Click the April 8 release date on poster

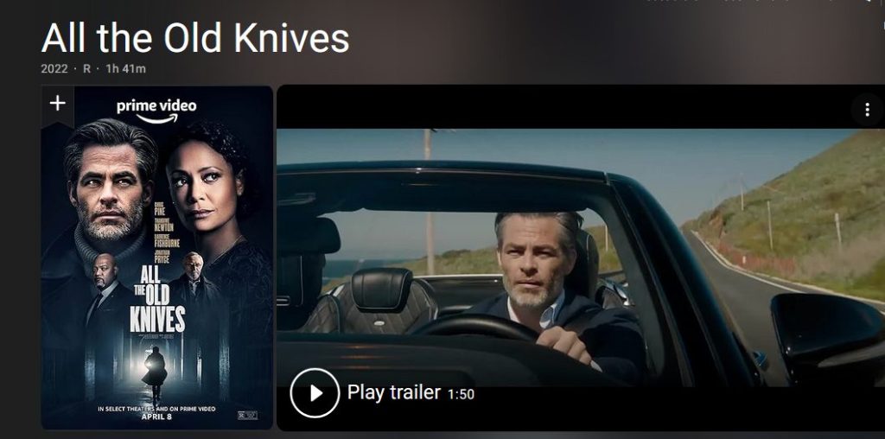pyautogui.click(x=156, y=417)
